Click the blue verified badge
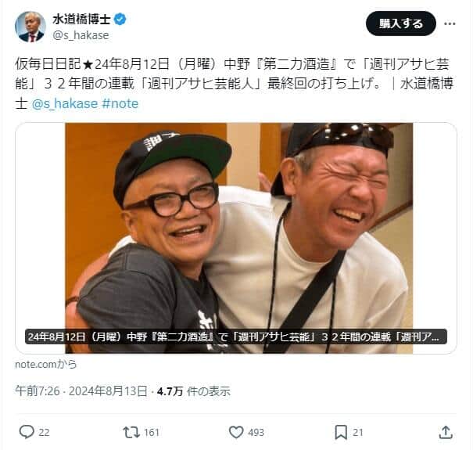The height and width of the screenshot is (450, 473). click(x=120, y=20)
